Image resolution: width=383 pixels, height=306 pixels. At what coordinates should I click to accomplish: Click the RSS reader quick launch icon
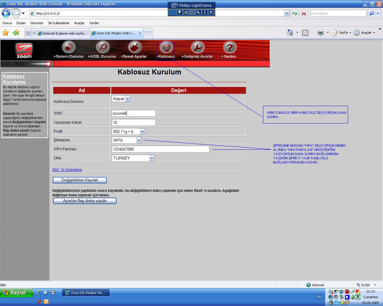pyautogui.click(x=46, y=301)
